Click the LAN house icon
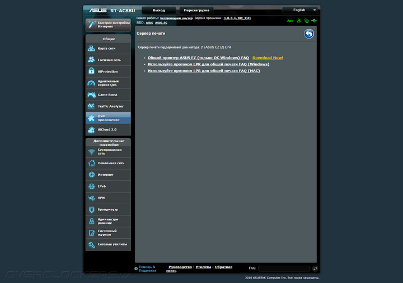Image resolution: width=403 pixels, height=283 pixels. coord(91,163)
